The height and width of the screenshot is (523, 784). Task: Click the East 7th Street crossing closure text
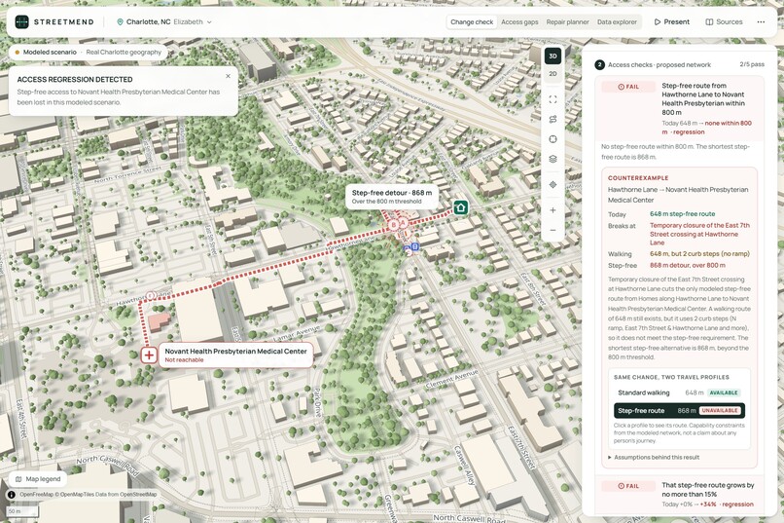coord(699,234)
